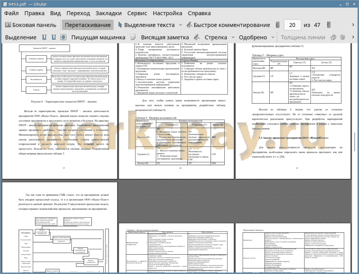Open the Справка menu
This screenshot has height=274, width=359.
199,13
